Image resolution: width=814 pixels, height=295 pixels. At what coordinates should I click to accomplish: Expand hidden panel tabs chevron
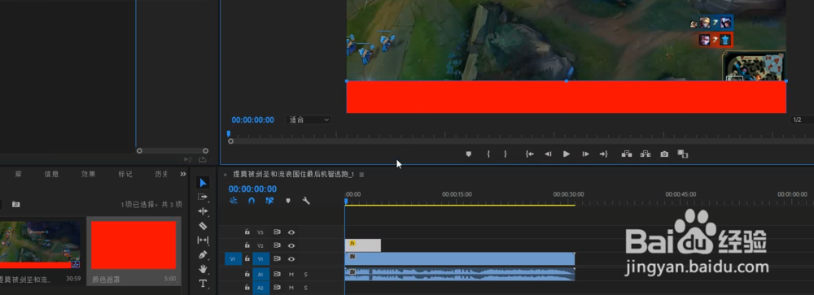(182, 174)
